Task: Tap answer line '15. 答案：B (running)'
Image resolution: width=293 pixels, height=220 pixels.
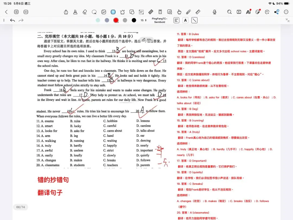Action: point(190,120)
